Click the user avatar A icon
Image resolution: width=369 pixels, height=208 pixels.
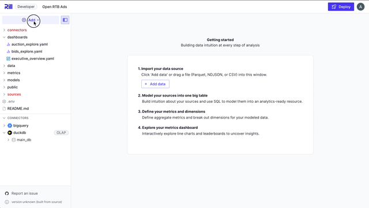(x=360, y=7)
